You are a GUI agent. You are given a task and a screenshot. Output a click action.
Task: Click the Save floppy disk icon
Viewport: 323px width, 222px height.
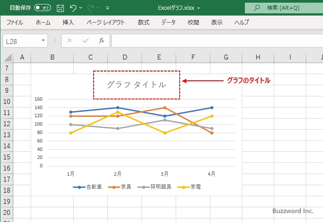60,8
